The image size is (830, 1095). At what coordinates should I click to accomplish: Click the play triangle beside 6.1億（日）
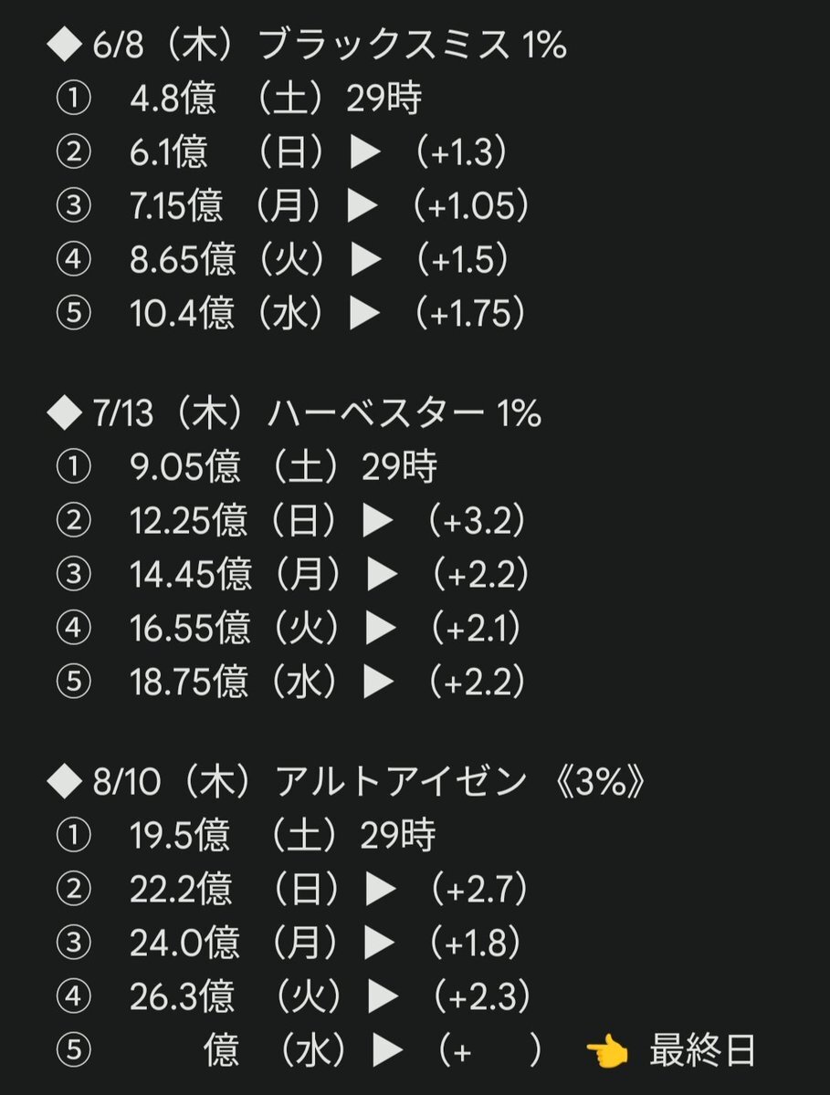(365, 153)
